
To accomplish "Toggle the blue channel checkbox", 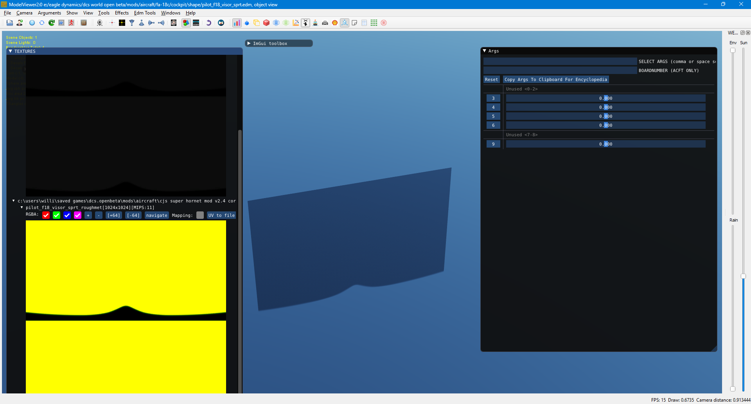I will tap(67, 215).
